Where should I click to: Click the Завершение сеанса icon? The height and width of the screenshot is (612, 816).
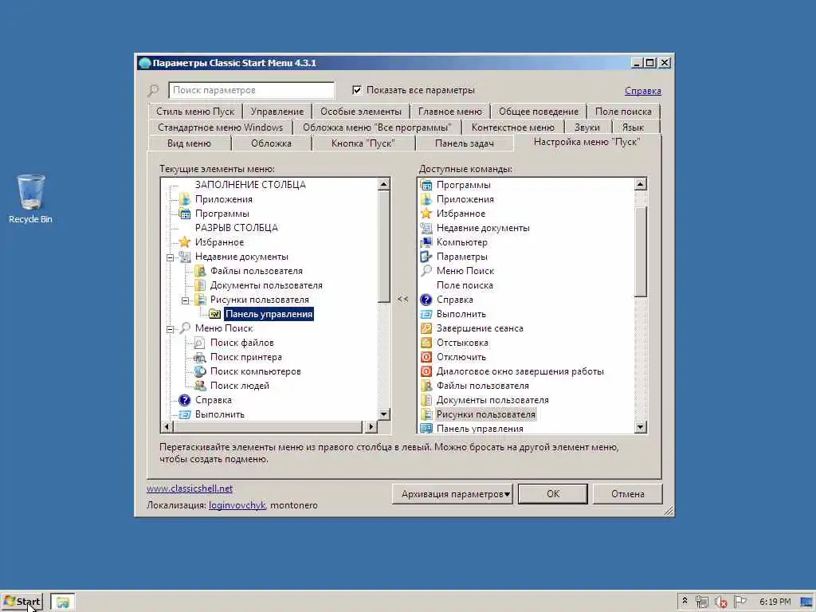point(426,328)
